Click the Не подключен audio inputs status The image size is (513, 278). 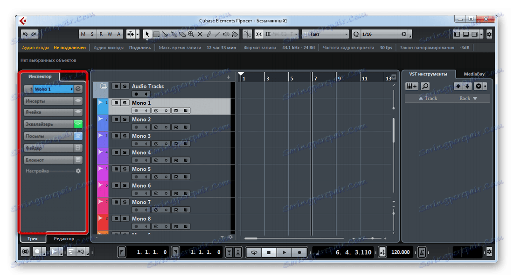[x=69, y=47]
